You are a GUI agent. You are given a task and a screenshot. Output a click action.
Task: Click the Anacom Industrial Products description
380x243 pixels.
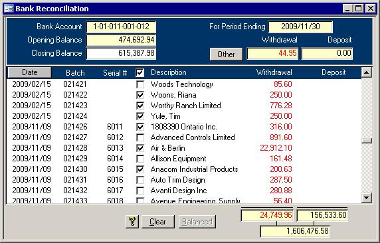pyautogui.click(x=194, y=169)
